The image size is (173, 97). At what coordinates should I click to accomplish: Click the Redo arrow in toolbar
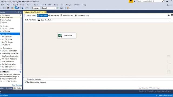tap(27, 8)
